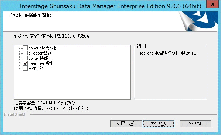Viewport: 221px width, 135px height.
Task: Click the 戻る(B) back button
Action: [126, 124]
